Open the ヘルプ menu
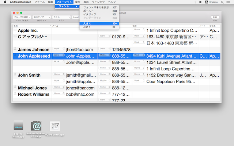 point(112,2)
